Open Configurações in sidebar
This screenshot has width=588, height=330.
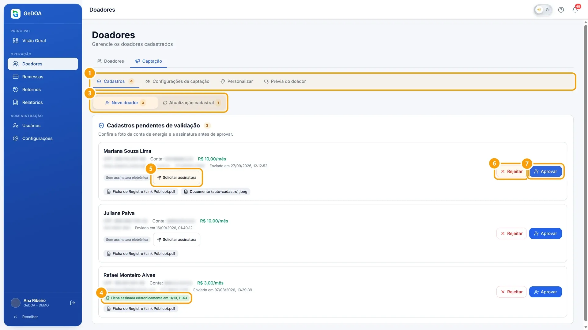pos(43,138)
